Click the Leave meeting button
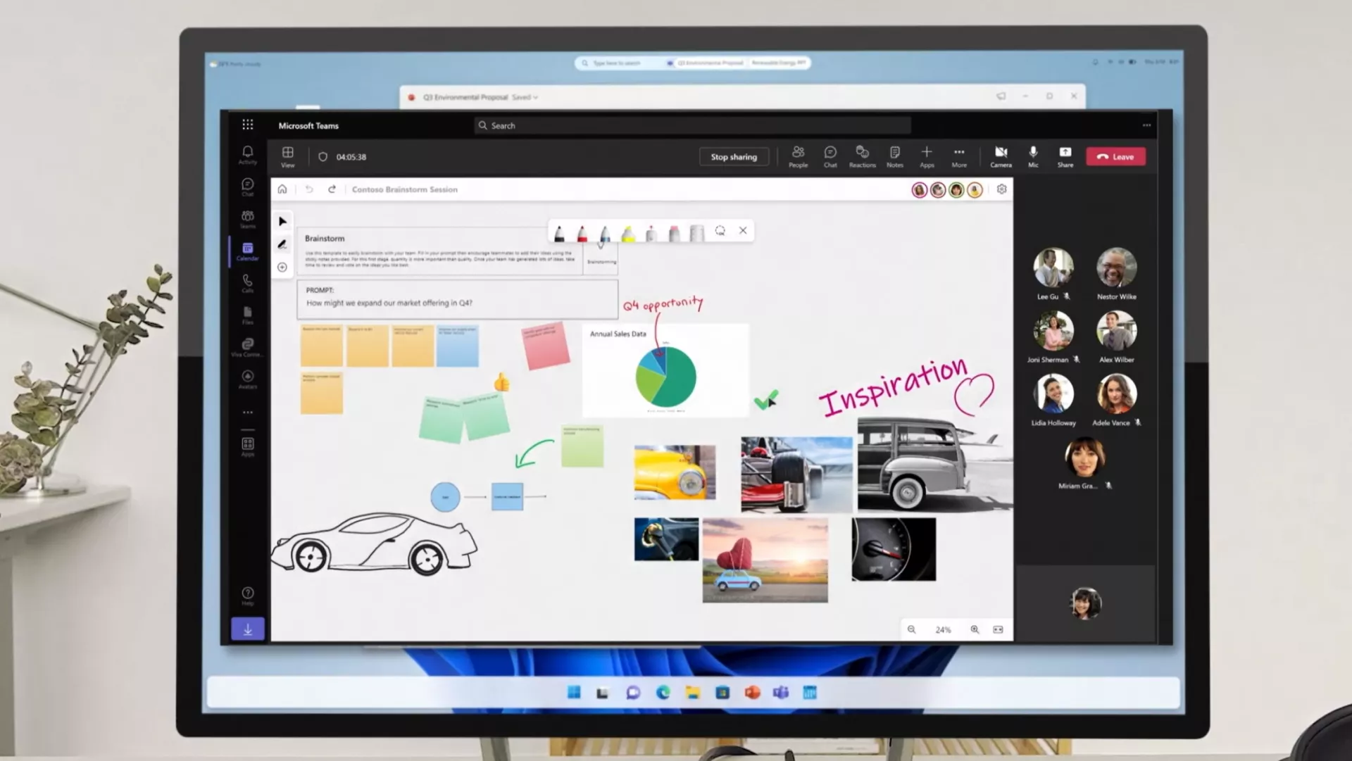 coord(1114,156)
